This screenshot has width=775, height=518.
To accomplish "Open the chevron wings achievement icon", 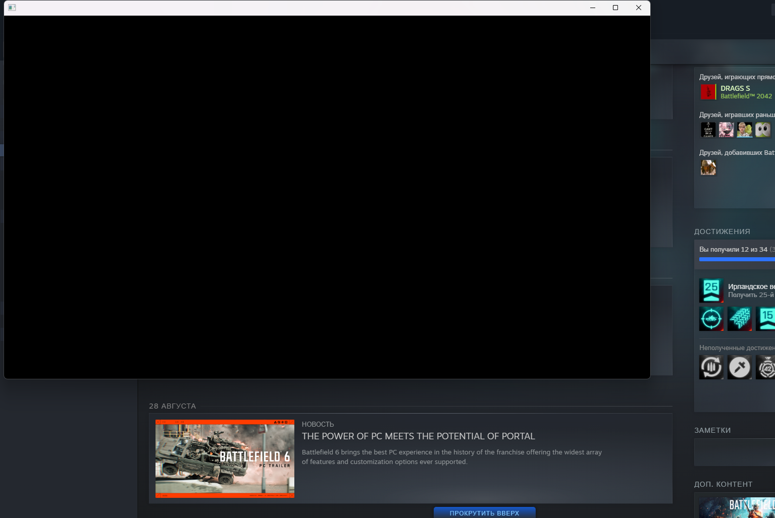I will 740,319.
